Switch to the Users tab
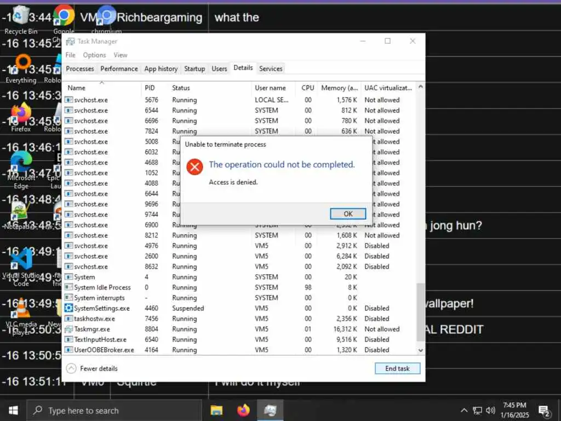Image resolution: width=561 pixels, height=421 pixels. tap(219, 69)
